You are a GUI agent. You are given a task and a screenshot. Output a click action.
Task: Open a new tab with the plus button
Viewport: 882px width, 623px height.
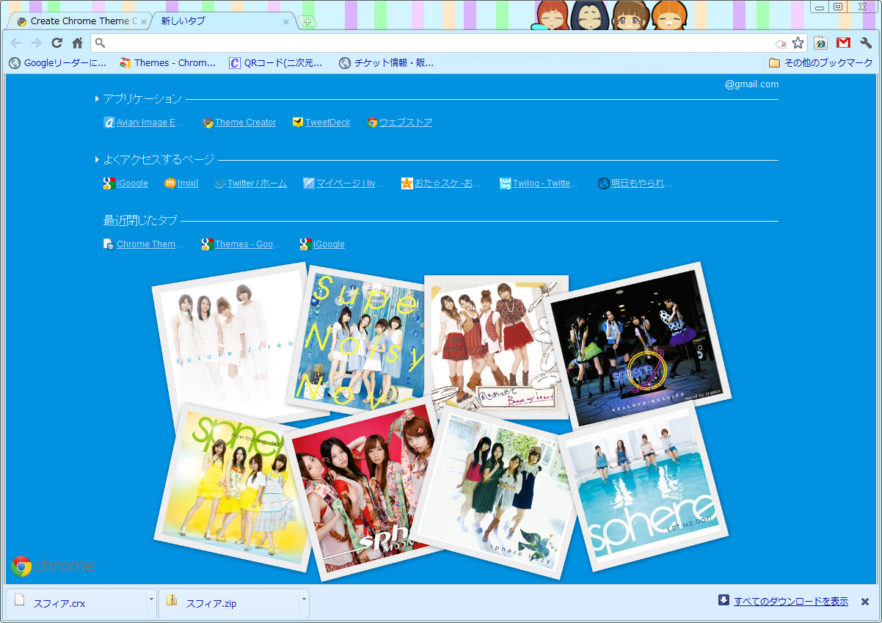[x=307, y=21]
